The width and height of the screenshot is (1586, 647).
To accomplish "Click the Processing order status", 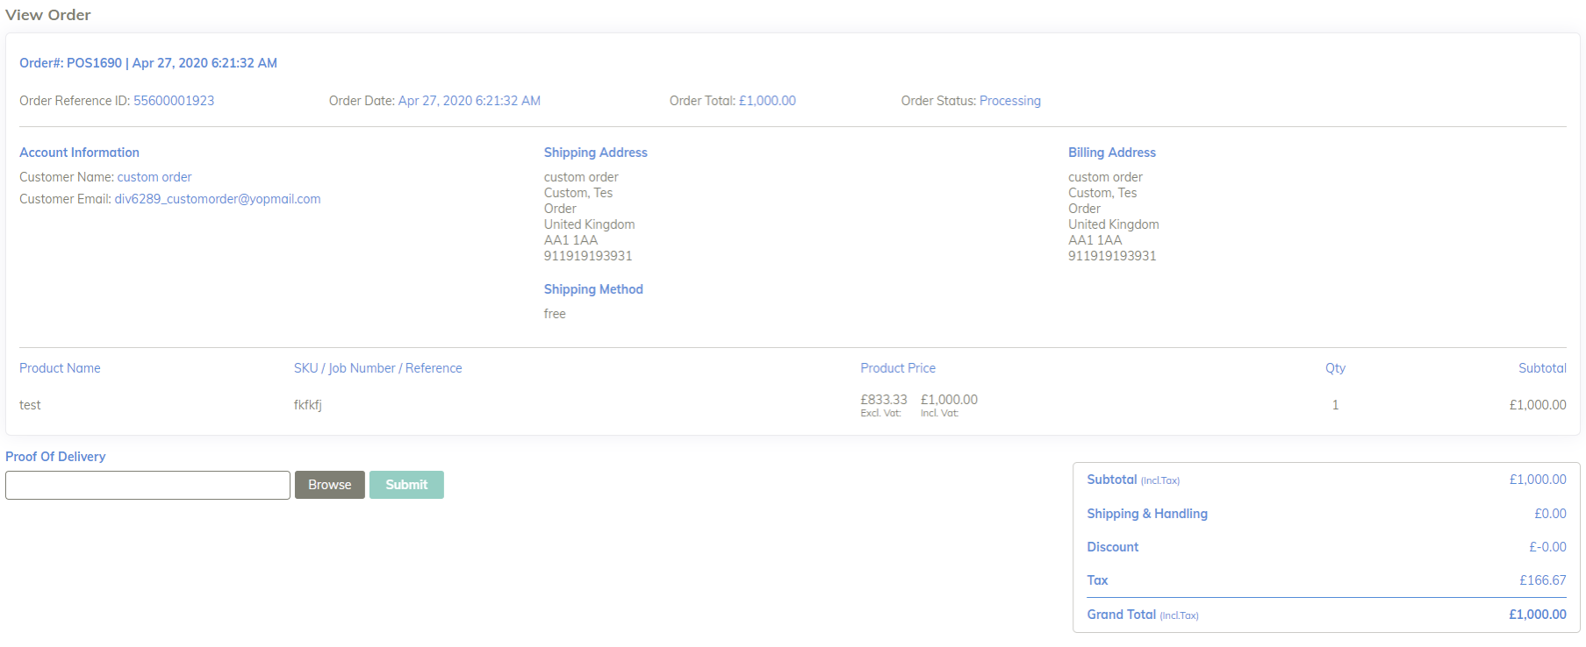I will tap(1009, 101).
